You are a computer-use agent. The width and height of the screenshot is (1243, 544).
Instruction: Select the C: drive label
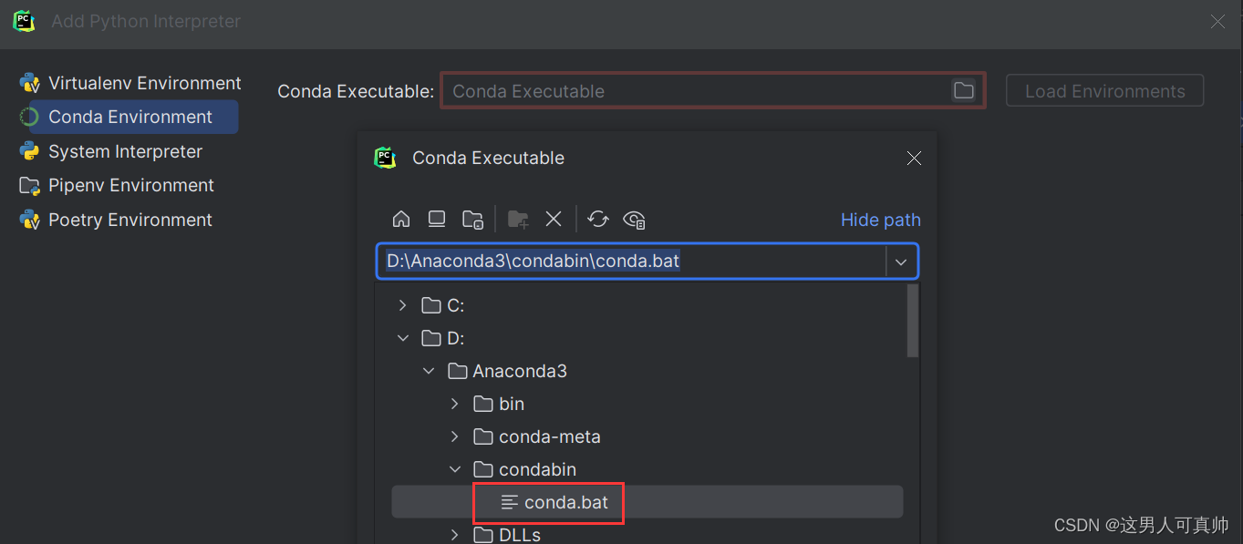tap(455, 305)
